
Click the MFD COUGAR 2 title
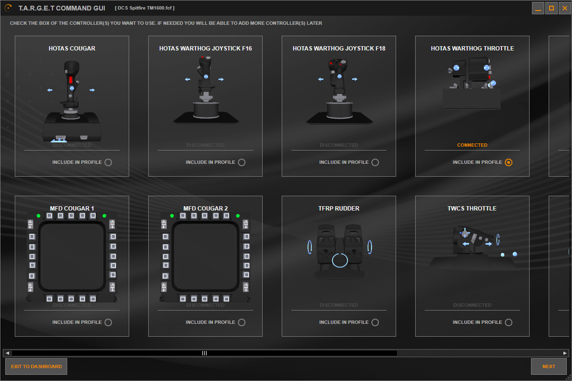pos(205,209)
